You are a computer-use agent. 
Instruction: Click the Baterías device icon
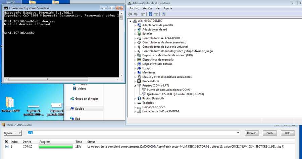click(139, 34)
